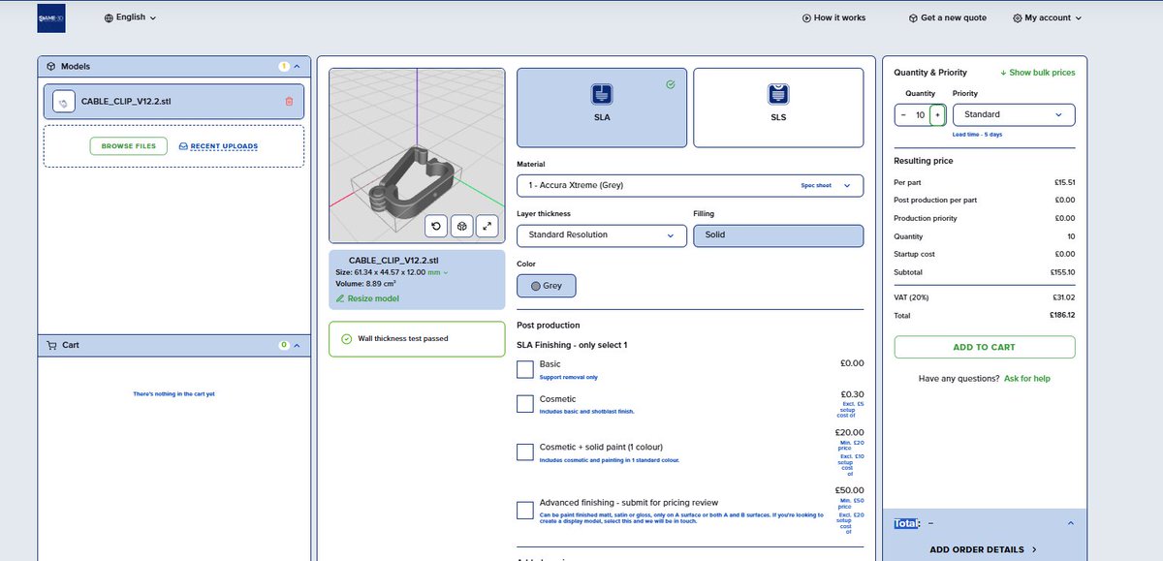
Task: Increase quantity with the plus stepper
Action: [937, 114]
